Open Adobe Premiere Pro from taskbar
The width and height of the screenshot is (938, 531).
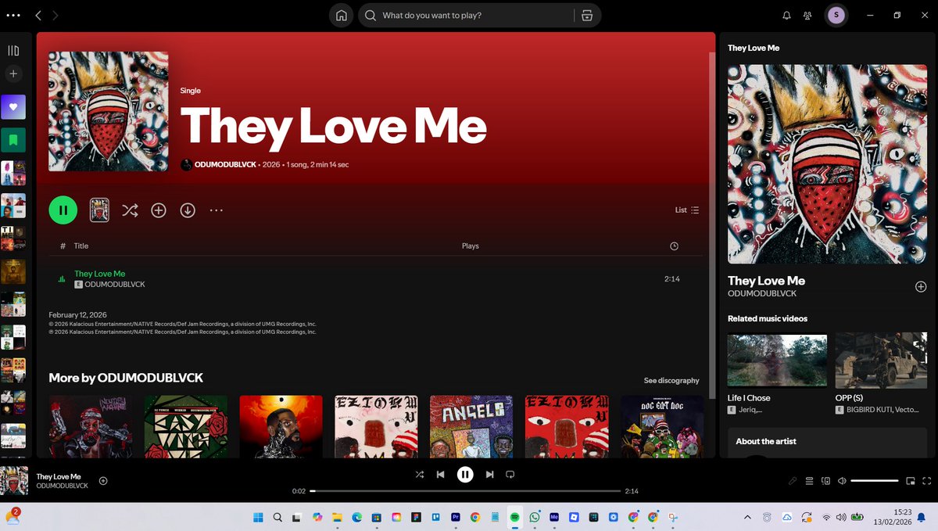coord(456,517)
